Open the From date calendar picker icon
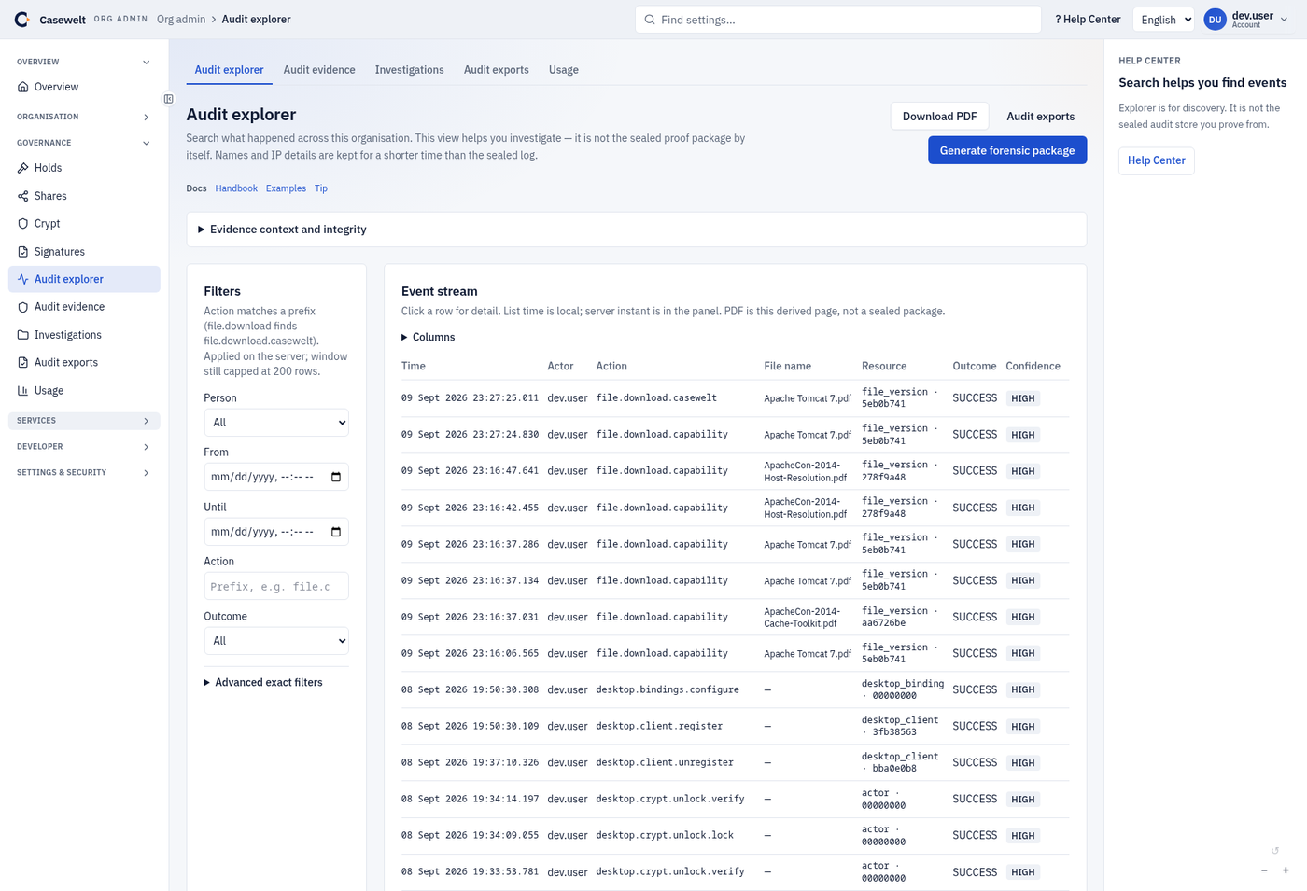This screenshot has width=1307, height=891. (x=336, y=477)
